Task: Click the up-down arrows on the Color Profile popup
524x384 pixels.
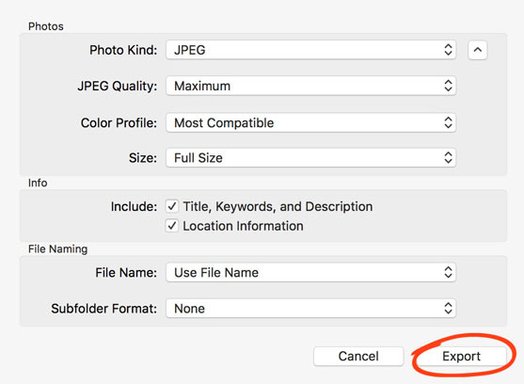Action: coord(448,122)
